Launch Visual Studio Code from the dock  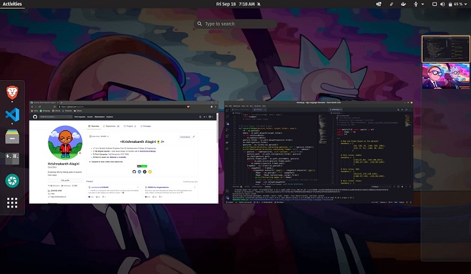pyautogui.click(x=12, y=115)
